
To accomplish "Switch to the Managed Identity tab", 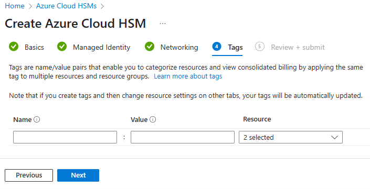I will click(101, 47).
